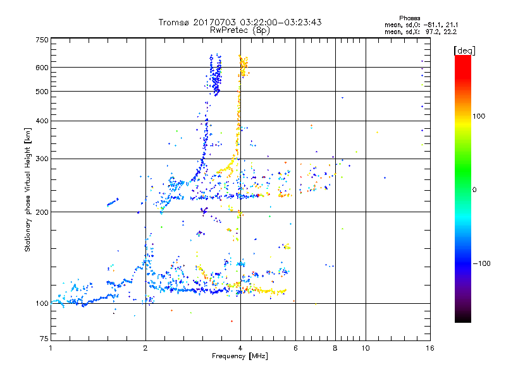The height and width of the screenshot is (379, 506).
Task: Click the plot title 'Tromsø 20170703 03:22:00-03:23:43'
Action: [x=240, y=22]
